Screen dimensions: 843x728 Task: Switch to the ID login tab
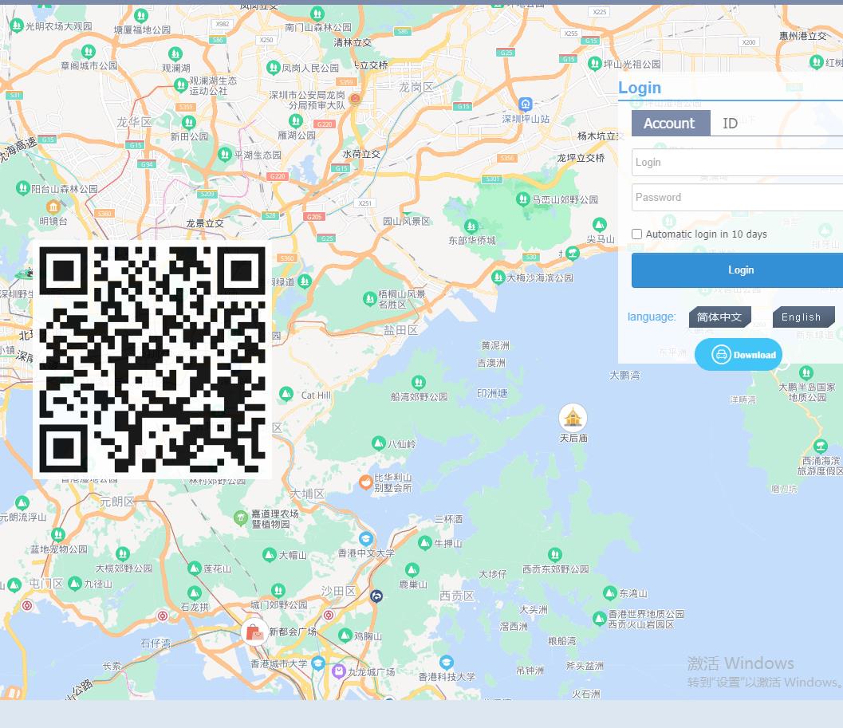[x=730, y=123]
